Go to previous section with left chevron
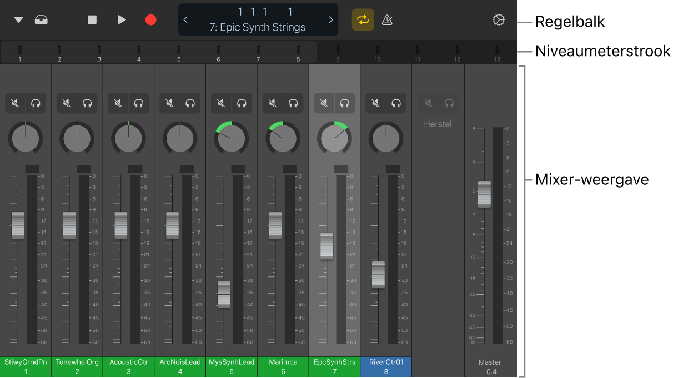 tap(185, 19)
